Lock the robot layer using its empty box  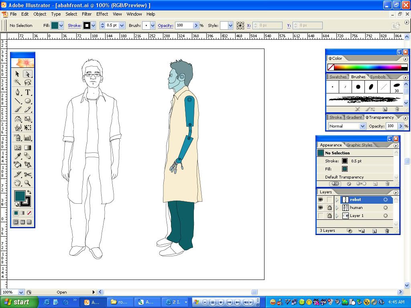tap(330, 200)
